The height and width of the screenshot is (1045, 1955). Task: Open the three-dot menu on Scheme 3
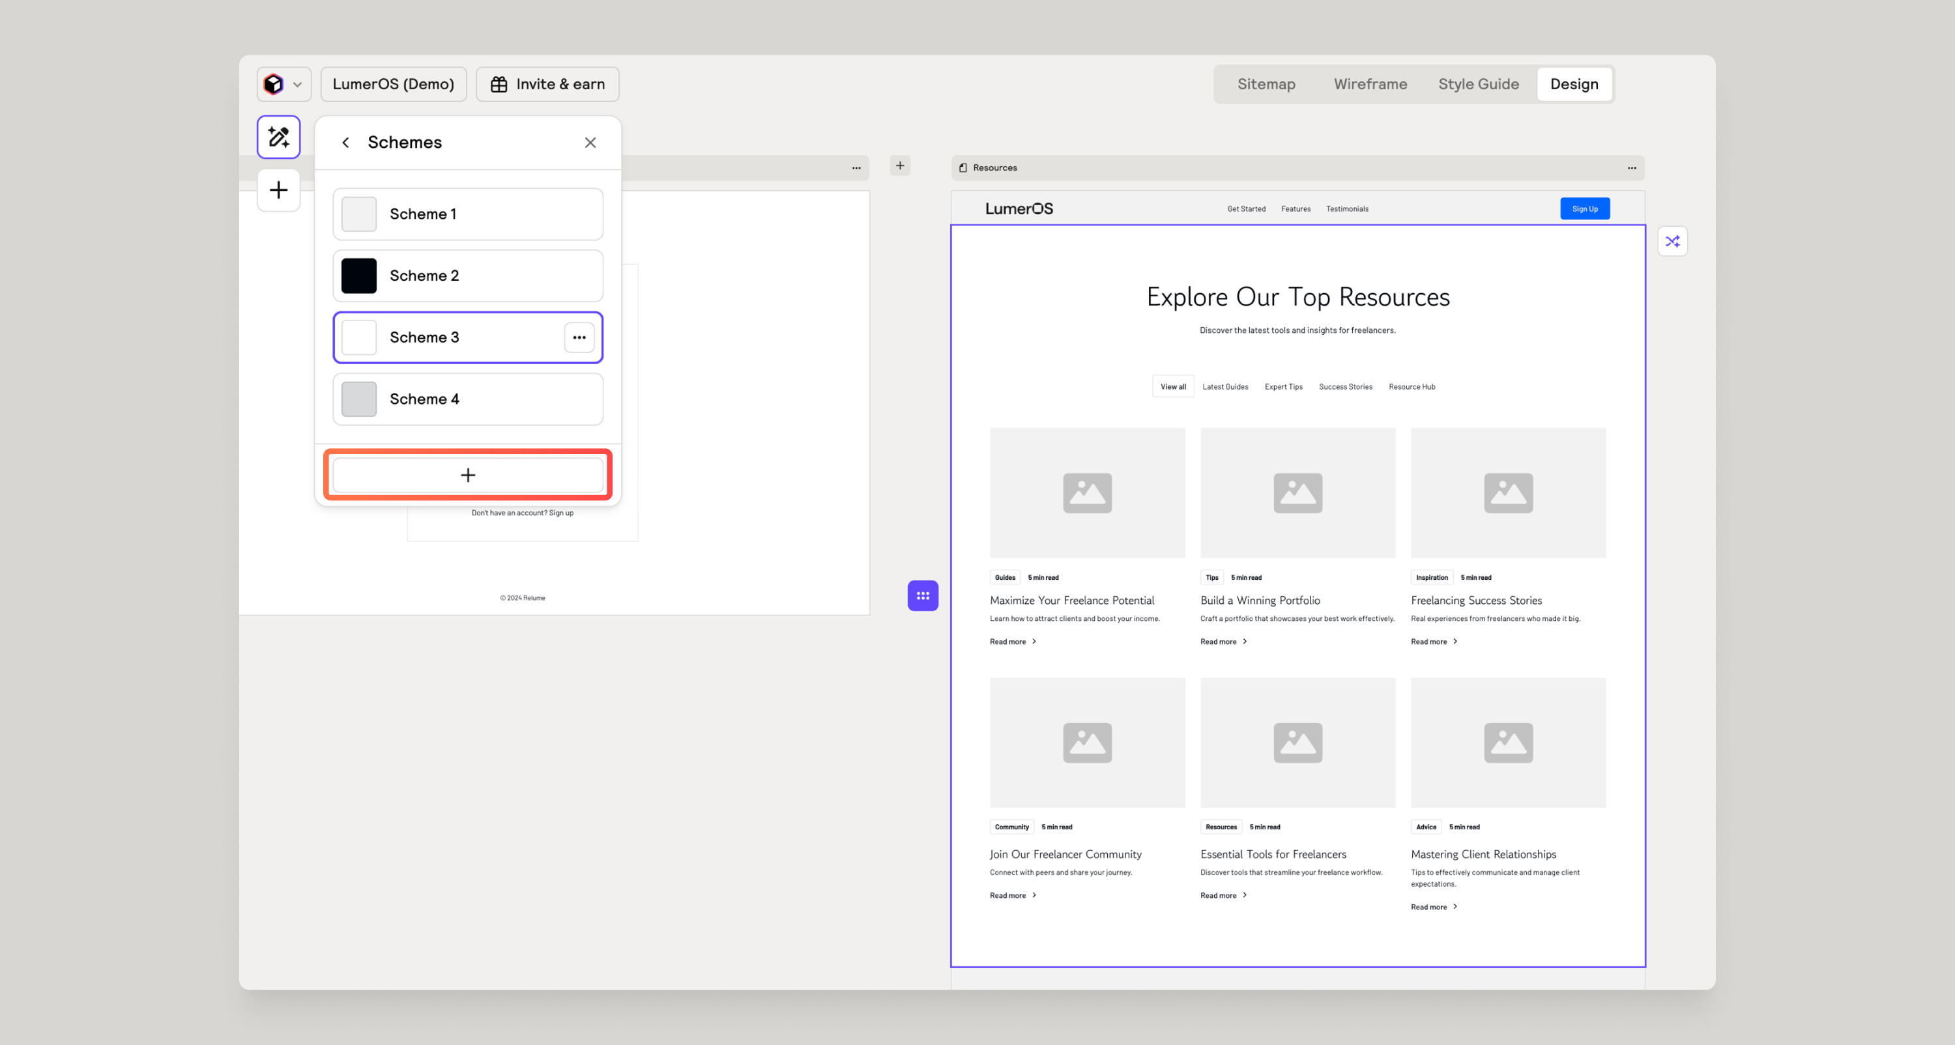(579, 337)
